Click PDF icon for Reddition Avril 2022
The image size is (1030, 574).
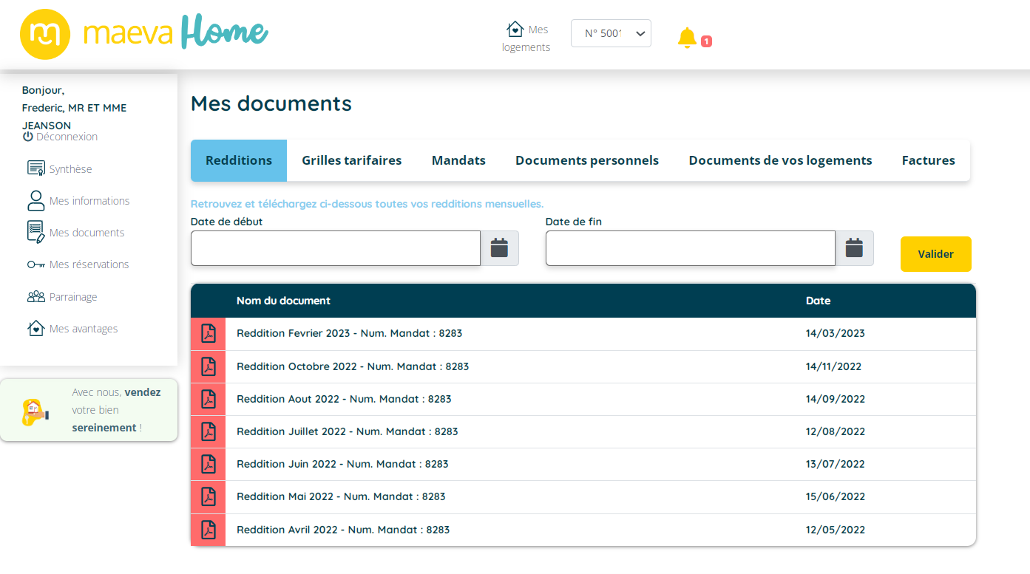[x=209, y=530]
